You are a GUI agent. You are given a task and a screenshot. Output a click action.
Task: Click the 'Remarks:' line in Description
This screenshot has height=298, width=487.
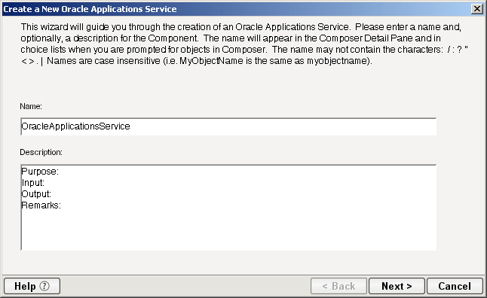click(x=41, y=205)
